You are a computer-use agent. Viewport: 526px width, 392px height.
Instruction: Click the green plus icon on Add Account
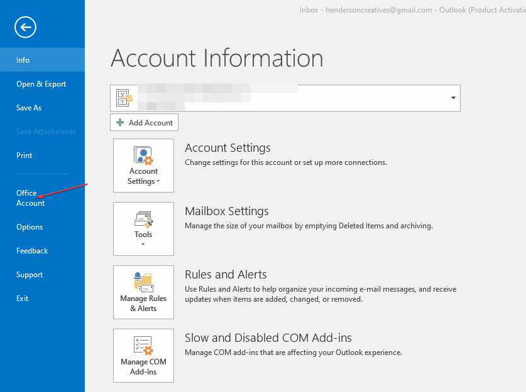click(x=120, y=122)
